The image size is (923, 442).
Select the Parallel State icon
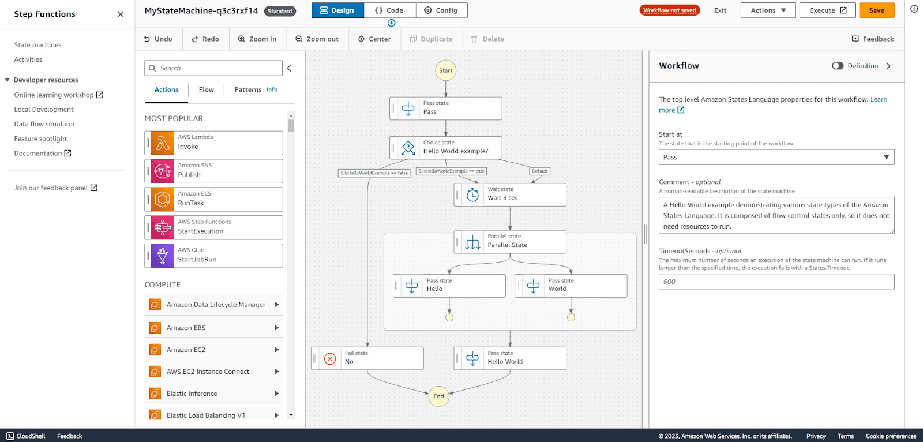[x=472, y=242]
